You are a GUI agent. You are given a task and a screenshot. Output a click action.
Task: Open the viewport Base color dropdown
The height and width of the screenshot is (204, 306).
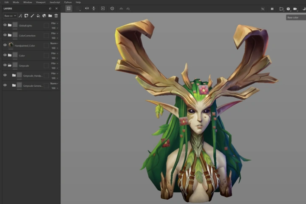click(x=296, y=17)
